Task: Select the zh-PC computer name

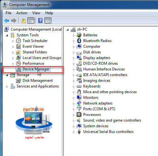Action: 82,29
